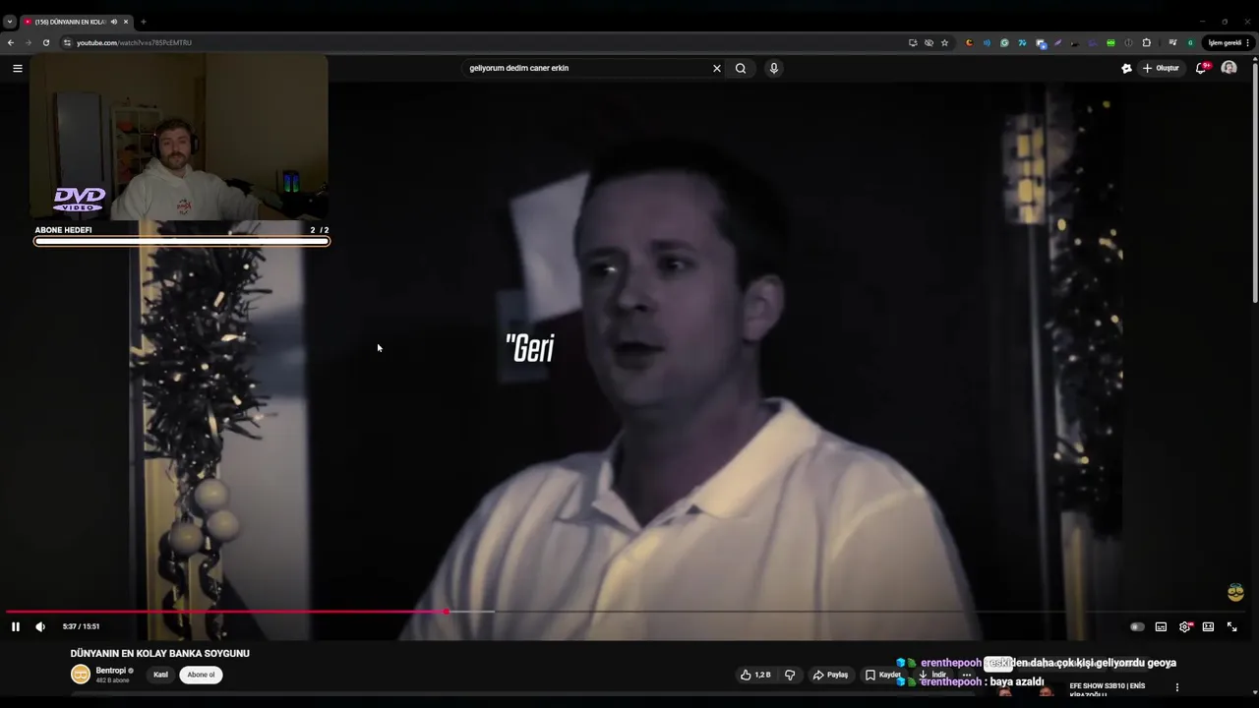Open the Bentropi channel name link

click(111, 671)
